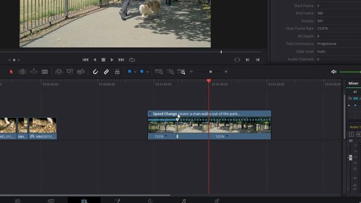The image size is (361, 203).
Task: Jump to last frame in viewer
Action: tap(121, 60)
